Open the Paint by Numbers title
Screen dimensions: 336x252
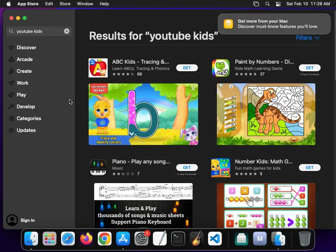[x=264, y=62]
